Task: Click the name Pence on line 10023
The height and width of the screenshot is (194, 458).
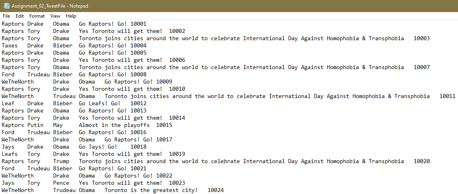Action: point(61,183)
